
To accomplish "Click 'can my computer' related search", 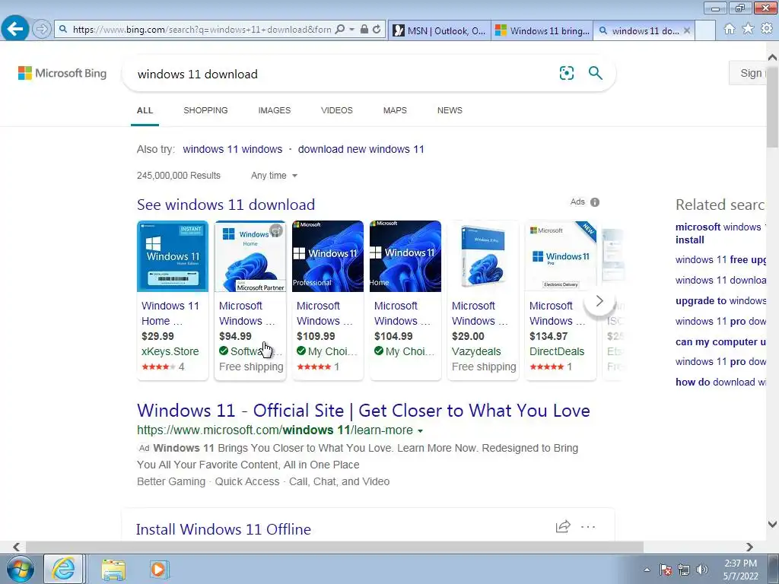I will click(720, 341).
